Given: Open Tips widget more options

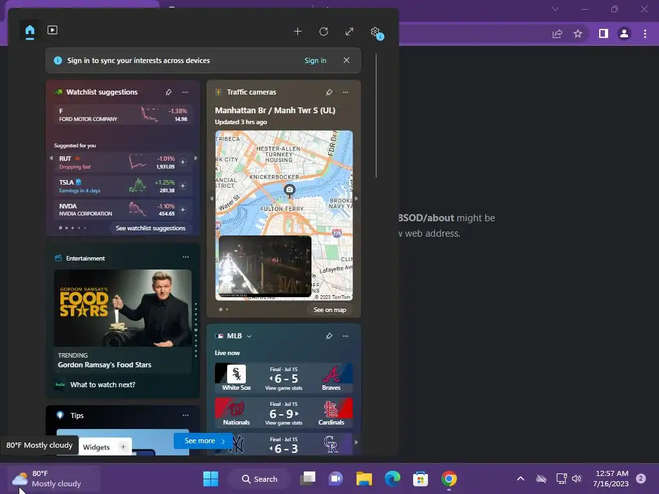Looking at the screenshot, I should pyautogui.click(x=185, y=415).
